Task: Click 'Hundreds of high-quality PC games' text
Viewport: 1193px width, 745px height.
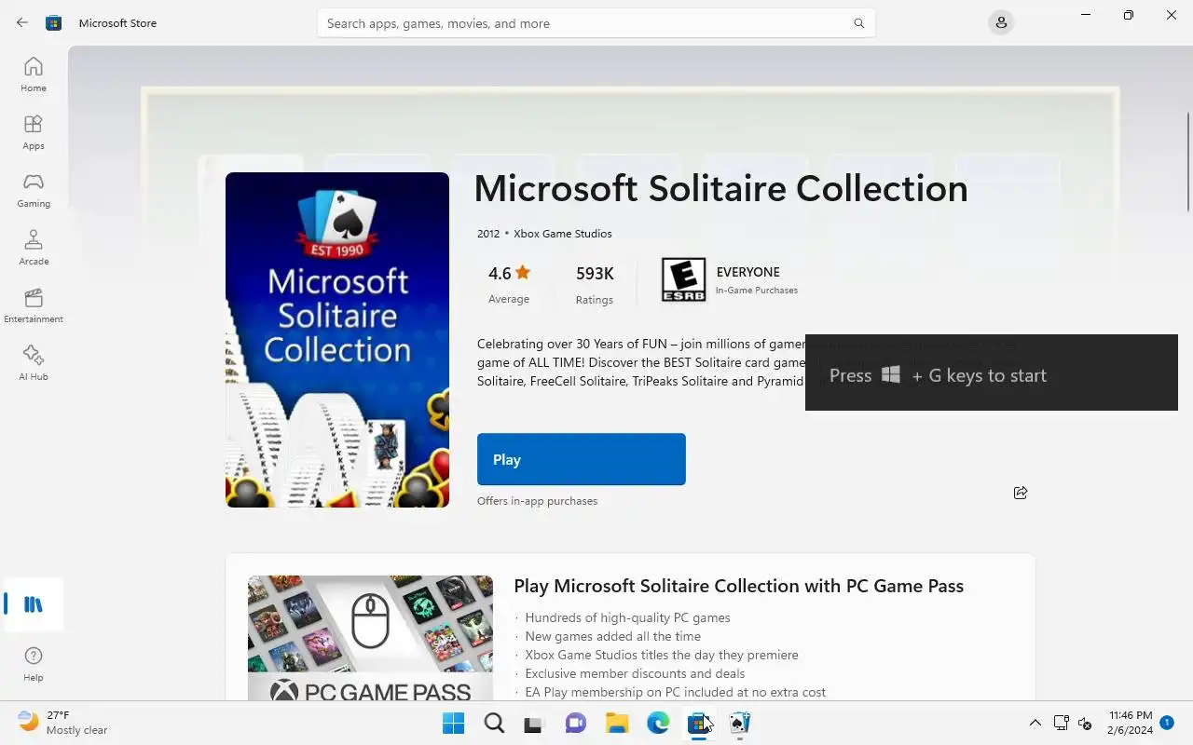Action: point(627,617)
